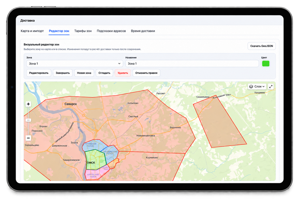Click the Новомихайловка map label

145,136
